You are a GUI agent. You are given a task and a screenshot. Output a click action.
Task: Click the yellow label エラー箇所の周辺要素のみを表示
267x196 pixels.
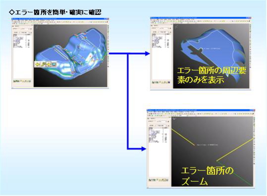[x=212, y=75]
